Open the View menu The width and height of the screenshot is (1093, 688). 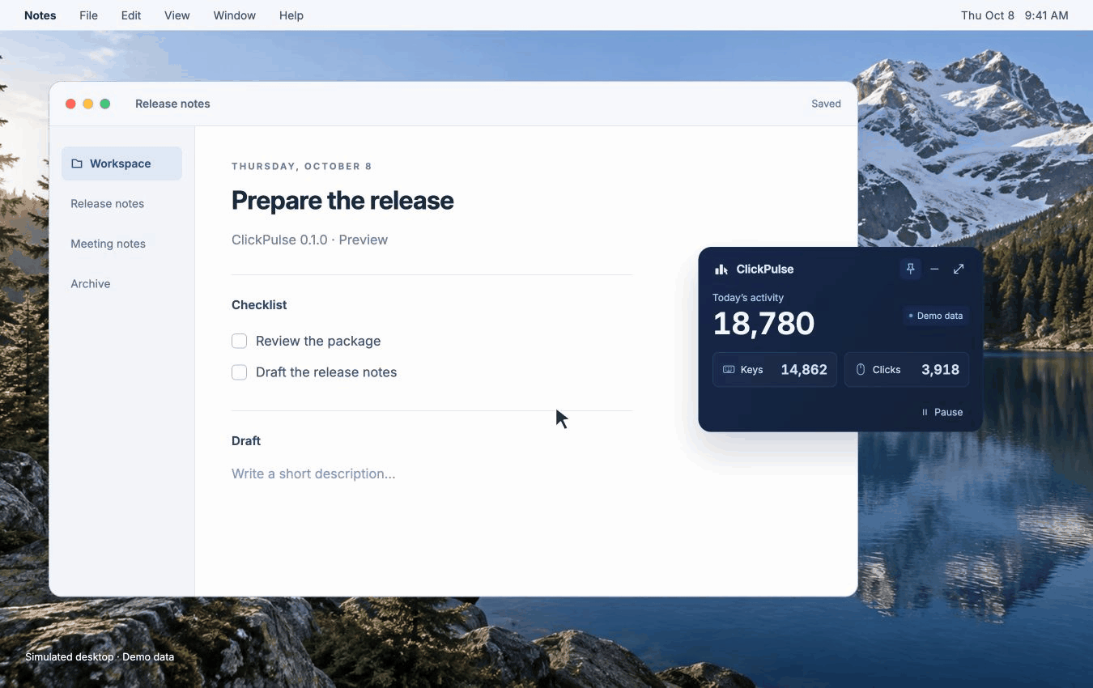coord(177,15)
